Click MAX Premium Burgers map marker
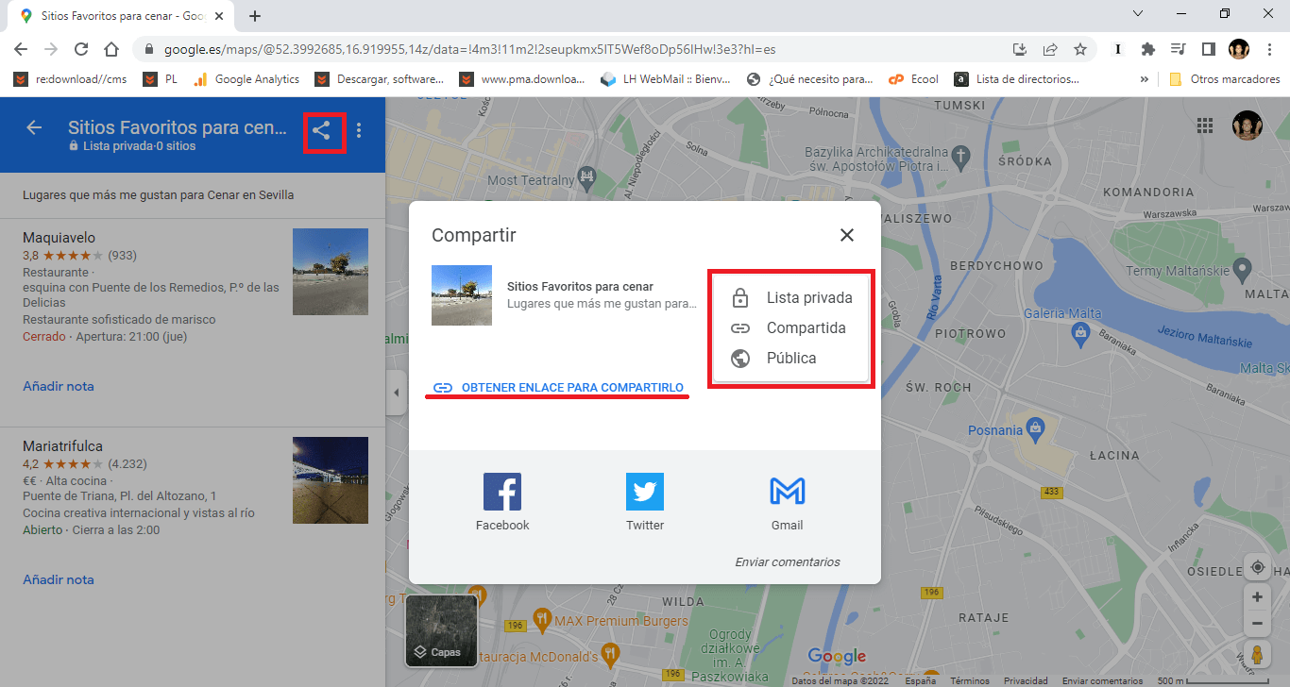The width and height of the screenshot is (1290, 687). [541, 620]
